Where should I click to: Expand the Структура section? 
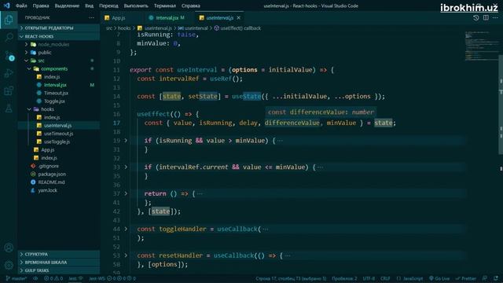(59, 254)
